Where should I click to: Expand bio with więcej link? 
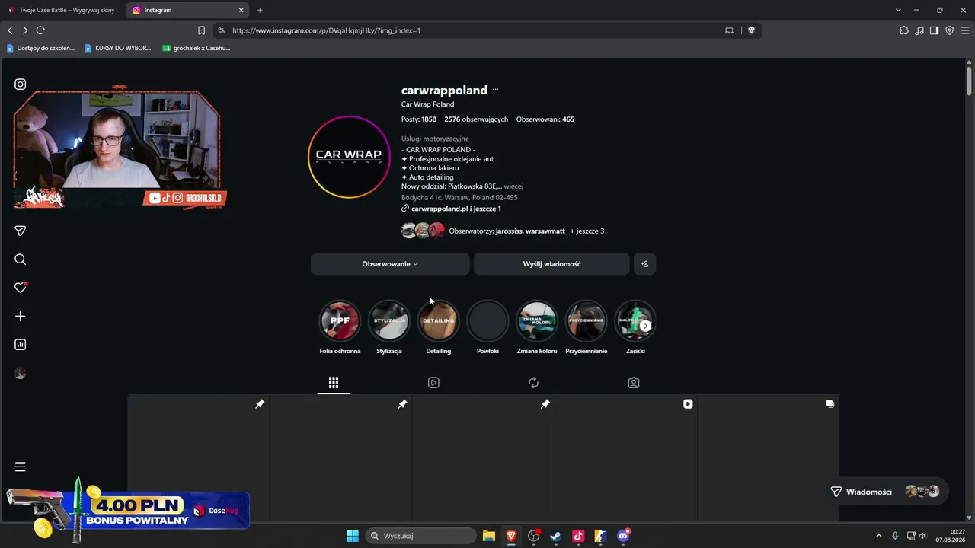[513, 186]
